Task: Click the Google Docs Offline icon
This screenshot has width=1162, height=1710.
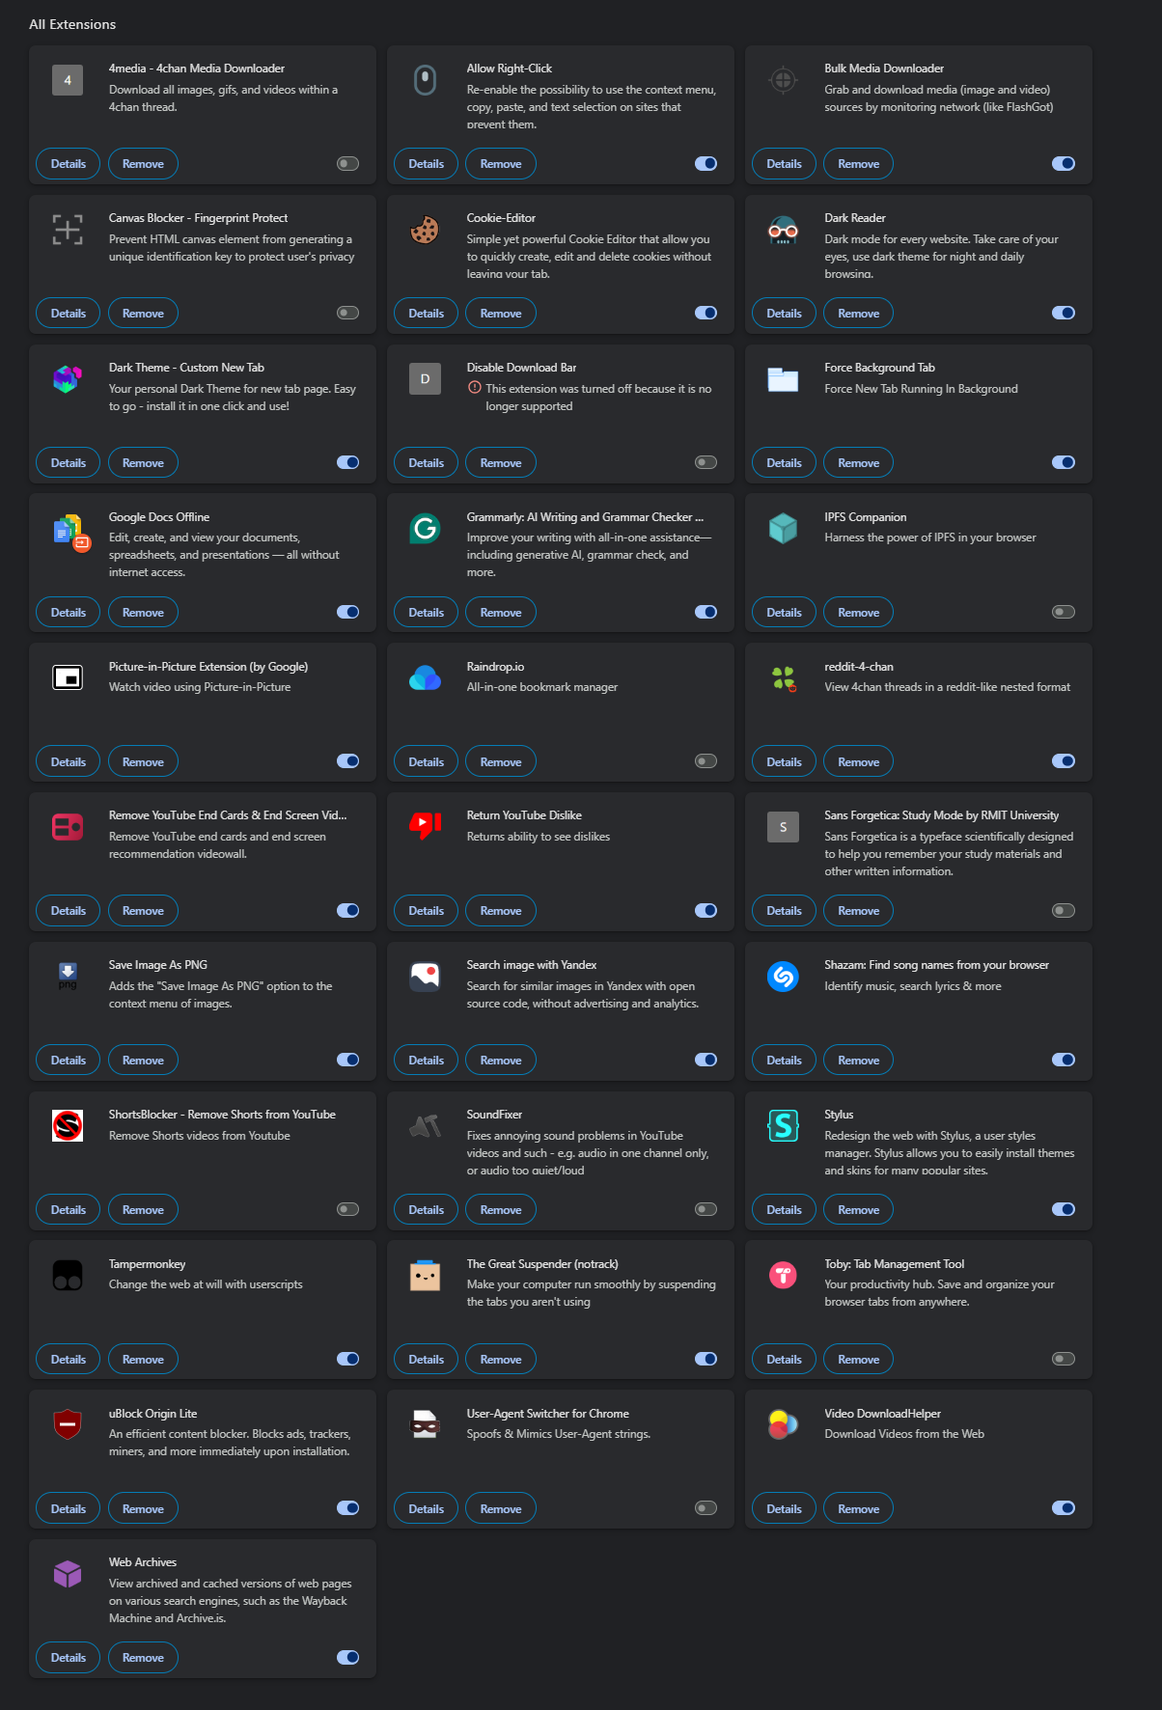Action: (x=70, y=531)
